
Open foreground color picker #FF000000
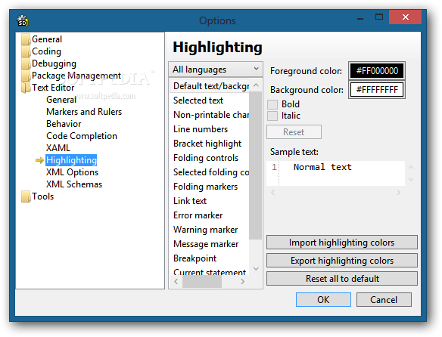pos(377,70)
